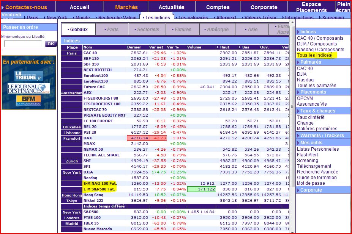Switch to the Sectoriels indices tab

(147, 29)
